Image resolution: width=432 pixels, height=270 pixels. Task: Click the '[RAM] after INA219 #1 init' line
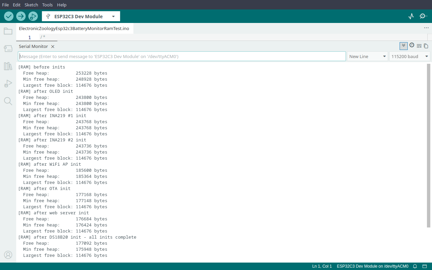tap(52, 116)
